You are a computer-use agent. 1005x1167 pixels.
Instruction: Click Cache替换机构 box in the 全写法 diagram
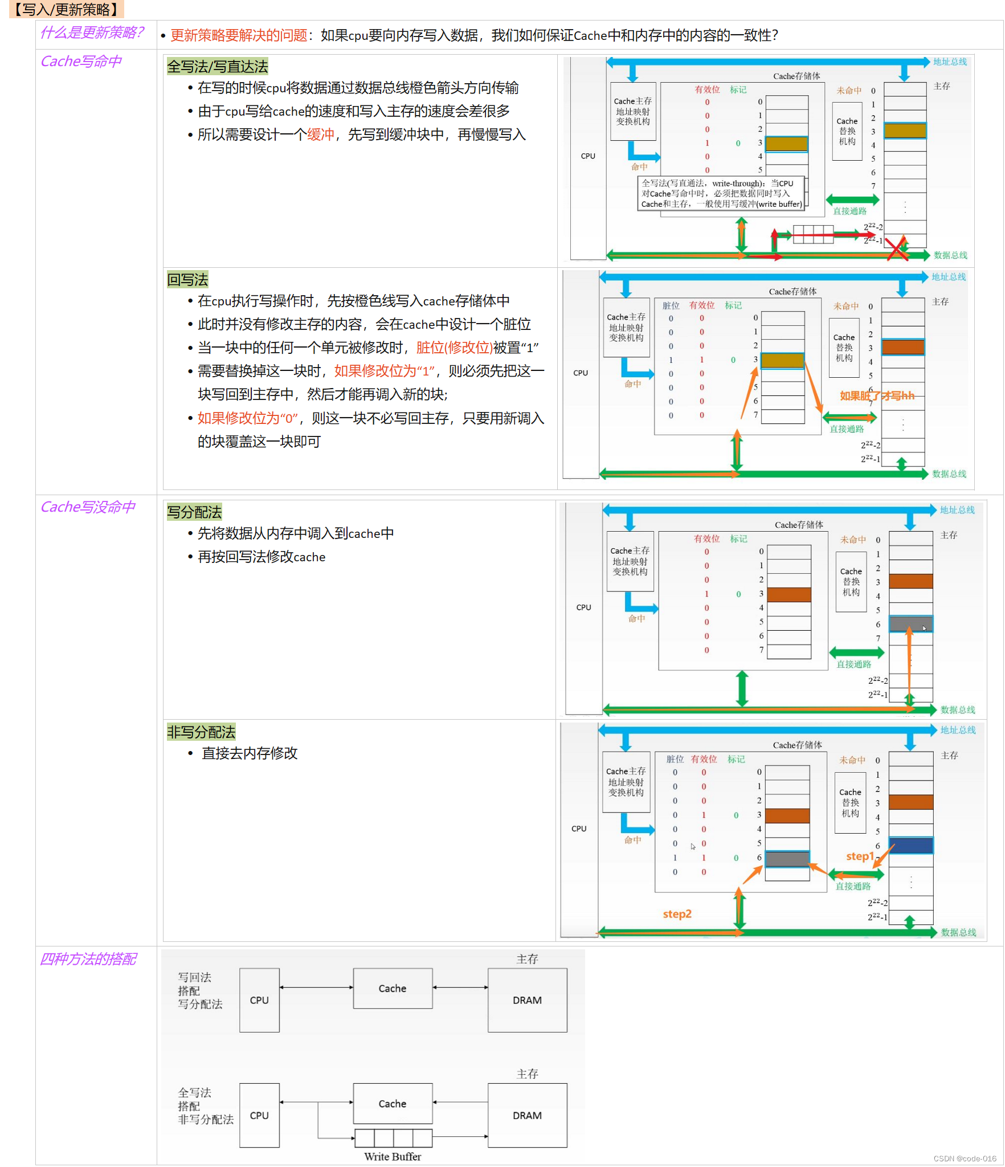click(x=847, y=132)
